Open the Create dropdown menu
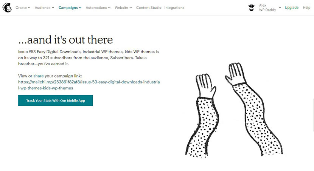This screenshot has height=171, width=314. [x=23, y=8]
